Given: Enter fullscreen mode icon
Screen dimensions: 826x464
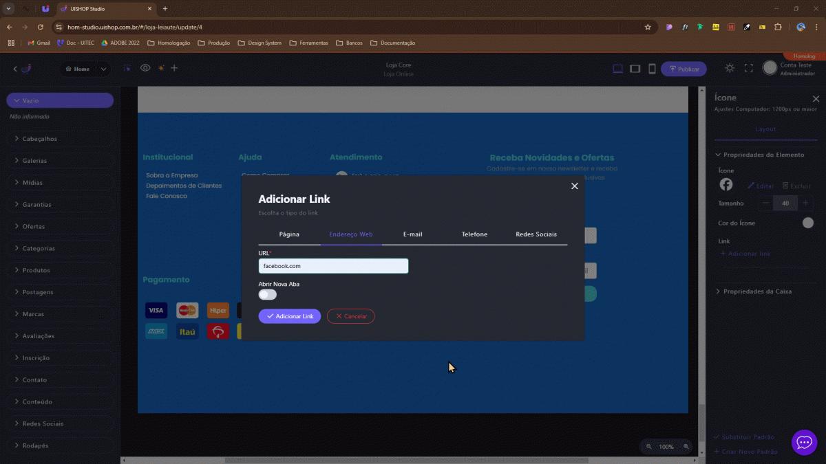Looking at the screenshot, I should tap(749, 68).
